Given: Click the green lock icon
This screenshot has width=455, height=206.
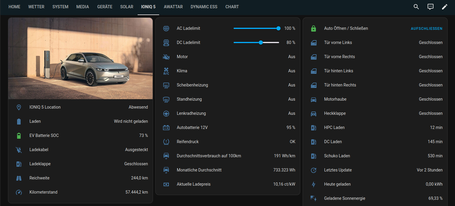Looking at the screenshot, I should coord(314,29).
